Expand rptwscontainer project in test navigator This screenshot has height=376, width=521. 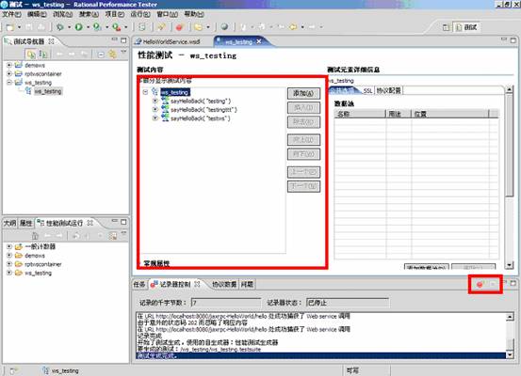[9, 73]
